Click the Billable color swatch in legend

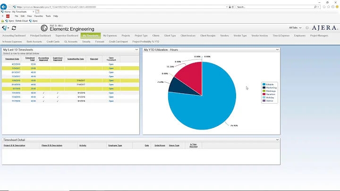tap(264, 85)
